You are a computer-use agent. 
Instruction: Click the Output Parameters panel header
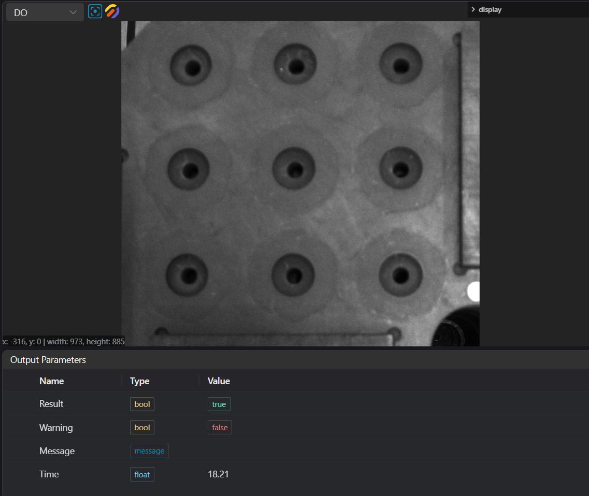48,360
